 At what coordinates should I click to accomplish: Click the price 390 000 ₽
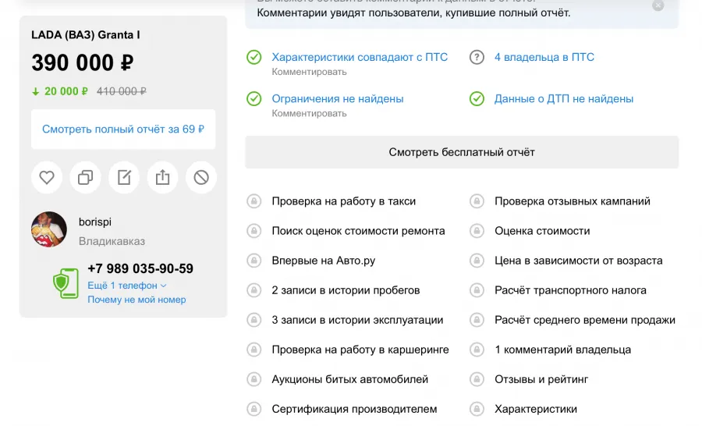tap(83, 62)
